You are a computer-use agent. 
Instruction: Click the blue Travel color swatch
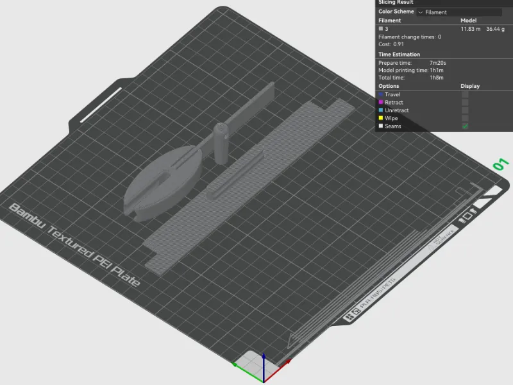coord(381,94)
